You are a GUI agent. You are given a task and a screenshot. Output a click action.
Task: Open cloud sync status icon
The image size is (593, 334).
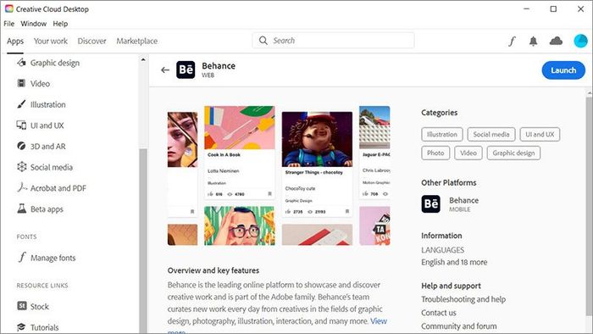click(x=556, y=41)
